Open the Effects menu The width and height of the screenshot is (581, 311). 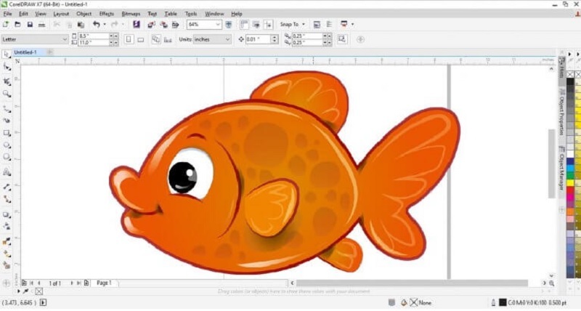point(106,14)
